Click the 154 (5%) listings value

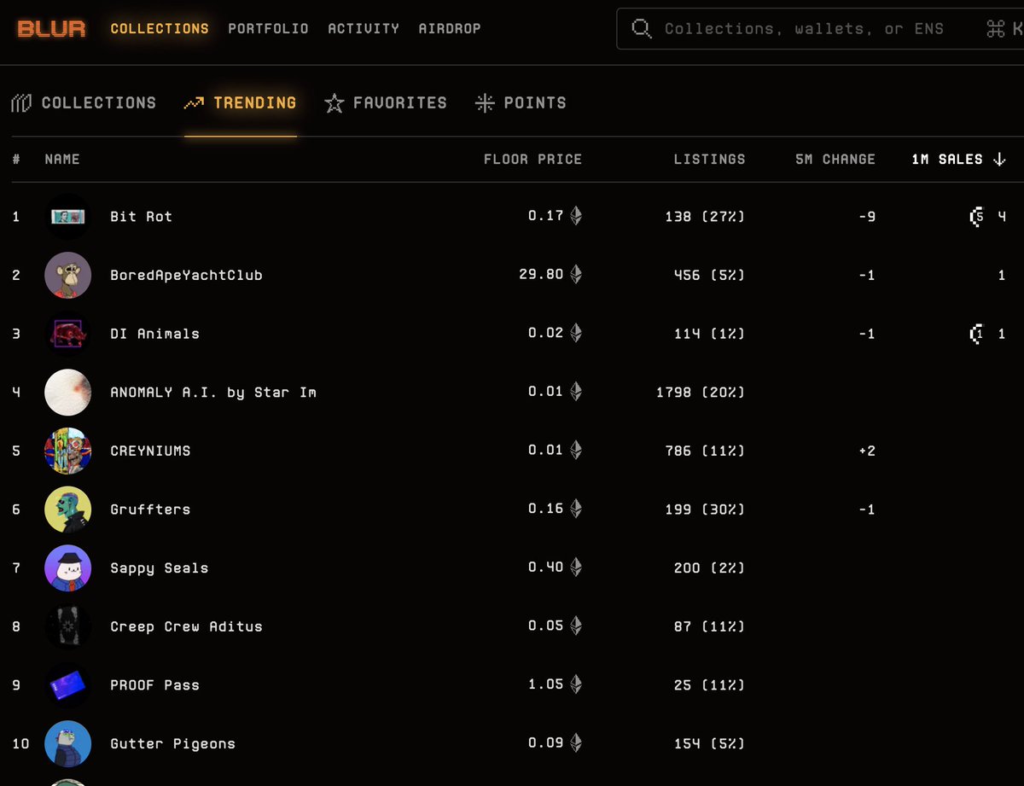[709, 744]
